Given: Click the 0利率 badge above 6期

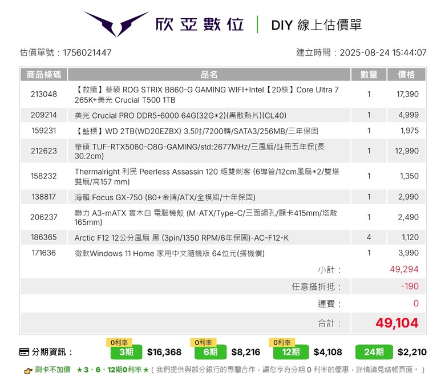Looking at the screenshot, I should point(203,342).
